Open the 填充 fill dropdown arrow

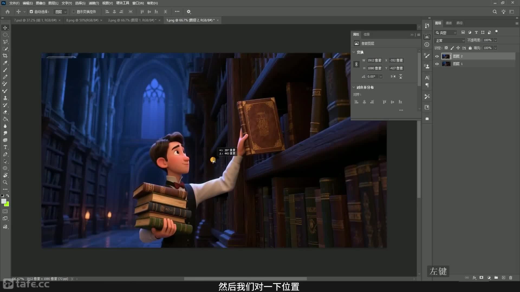pyautogui.click(x=495, y=48)
